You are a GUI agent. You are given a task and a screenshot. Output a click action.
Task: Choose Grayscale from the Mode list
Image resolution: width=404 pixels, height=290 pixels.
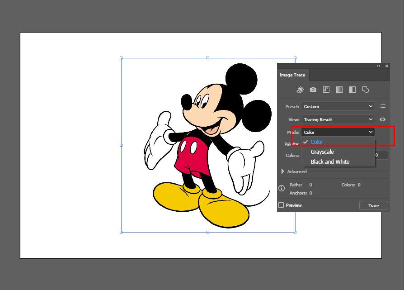tap(322, 152)
